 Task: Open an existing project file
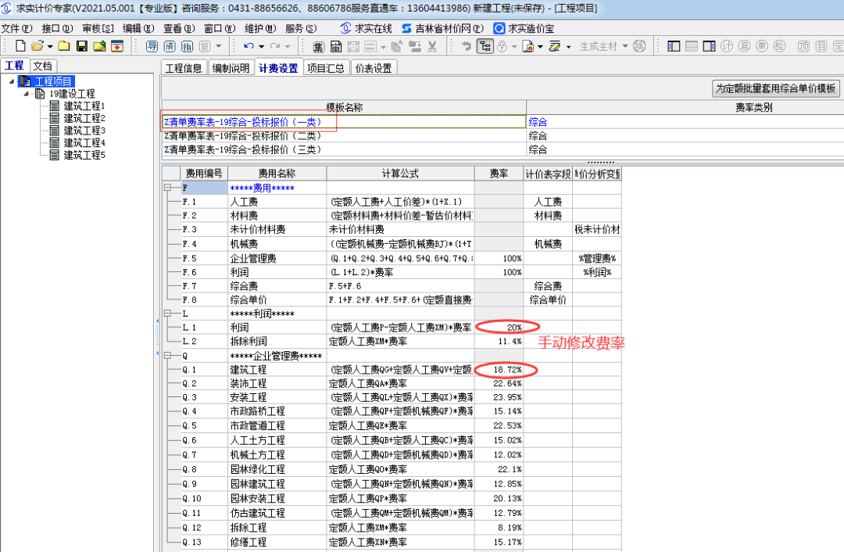pos(37,46)
